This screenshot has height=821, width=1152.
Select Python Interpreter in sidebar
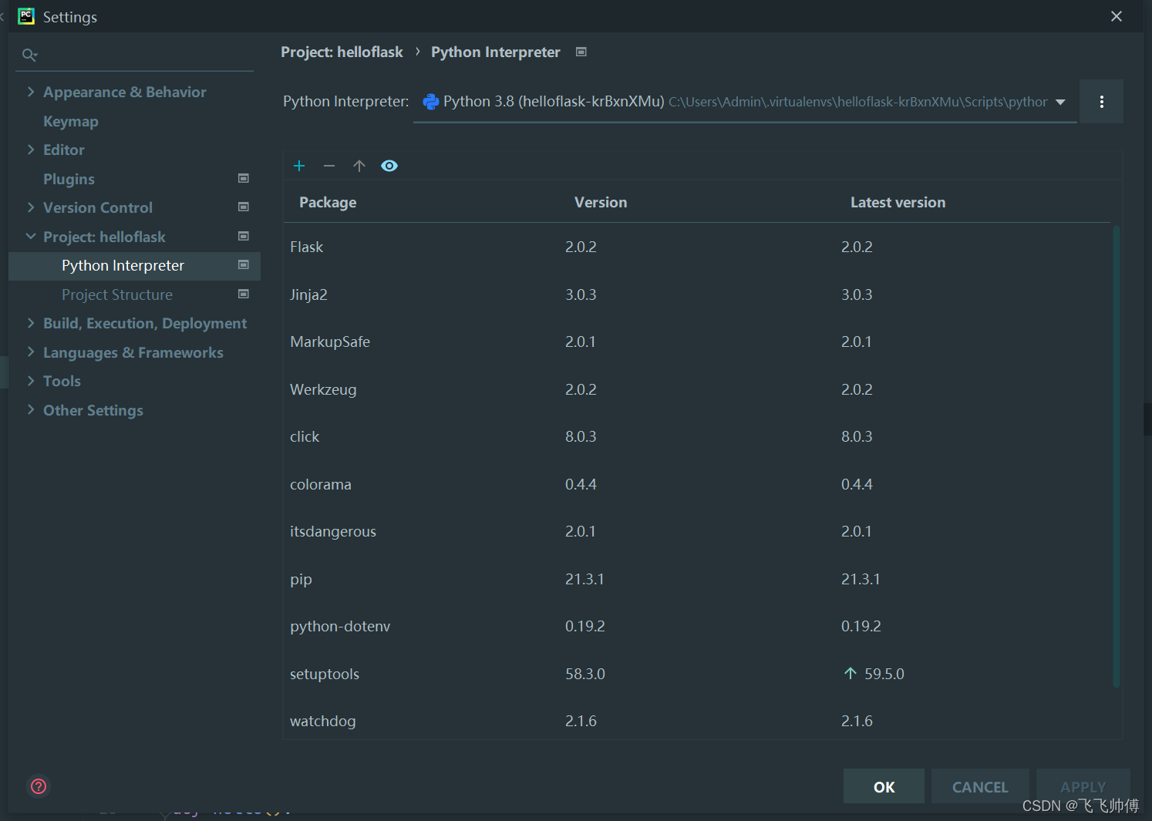134,265
